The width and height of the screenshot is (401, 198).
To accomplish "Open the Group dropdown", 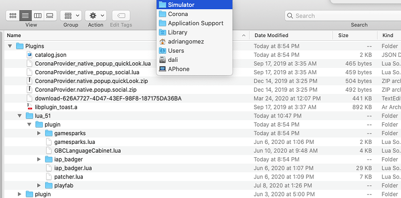I will click(x=71, y=16).
